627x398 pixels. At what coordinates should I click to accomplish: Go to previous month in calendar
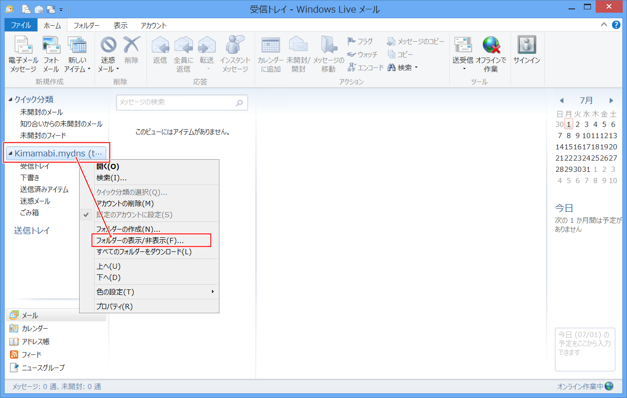pyautogui.click(x=561, y=101)
